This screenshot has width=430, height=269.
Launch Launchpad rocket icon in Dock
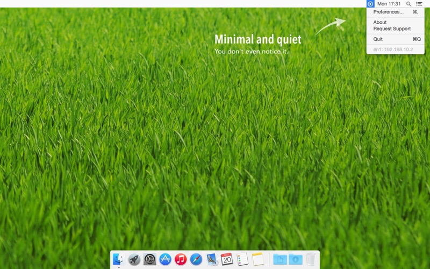(134, 259)
